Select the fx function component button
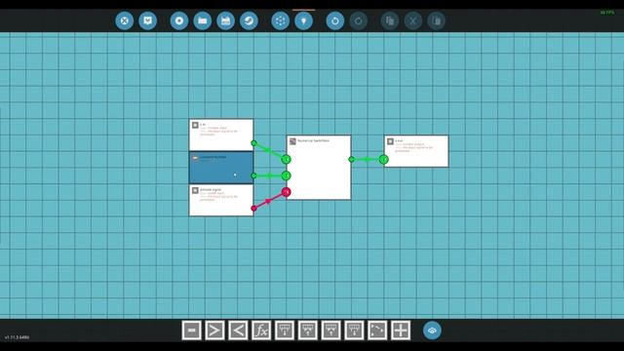 (261, 331)
